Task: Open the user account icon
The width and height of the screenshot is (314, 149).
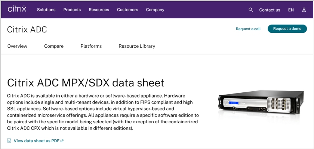Action: tap(304, 10)
